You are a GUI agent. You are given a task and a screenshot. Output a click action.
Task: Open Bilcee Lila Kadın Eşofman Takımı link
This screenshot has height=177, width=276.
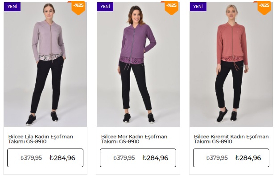coord(41,139)
